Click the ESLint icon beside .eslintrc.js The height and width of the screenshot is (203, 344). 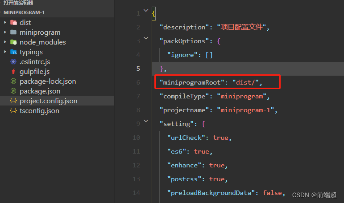coord(13,62)
